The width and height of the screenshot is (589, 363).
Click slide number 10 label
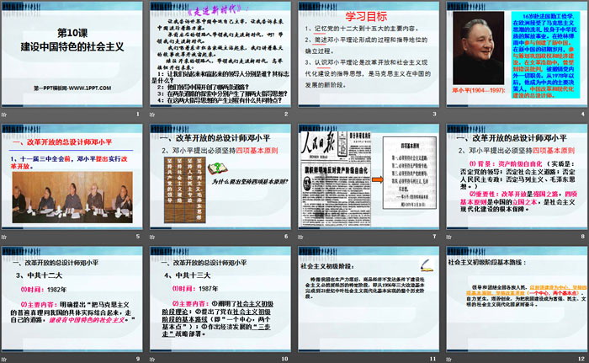(x=284, y=359)
